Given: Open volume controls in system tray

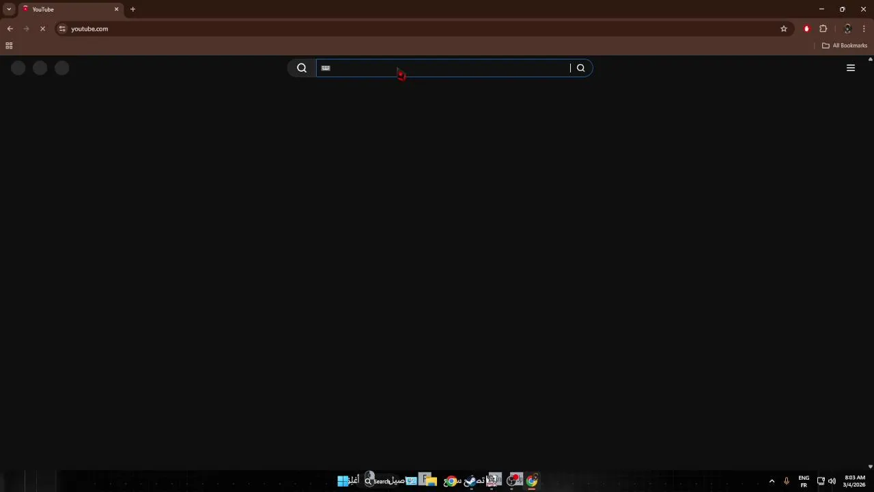Looking at the screenshot, I should pyautogui.click(x=832, y=481).
